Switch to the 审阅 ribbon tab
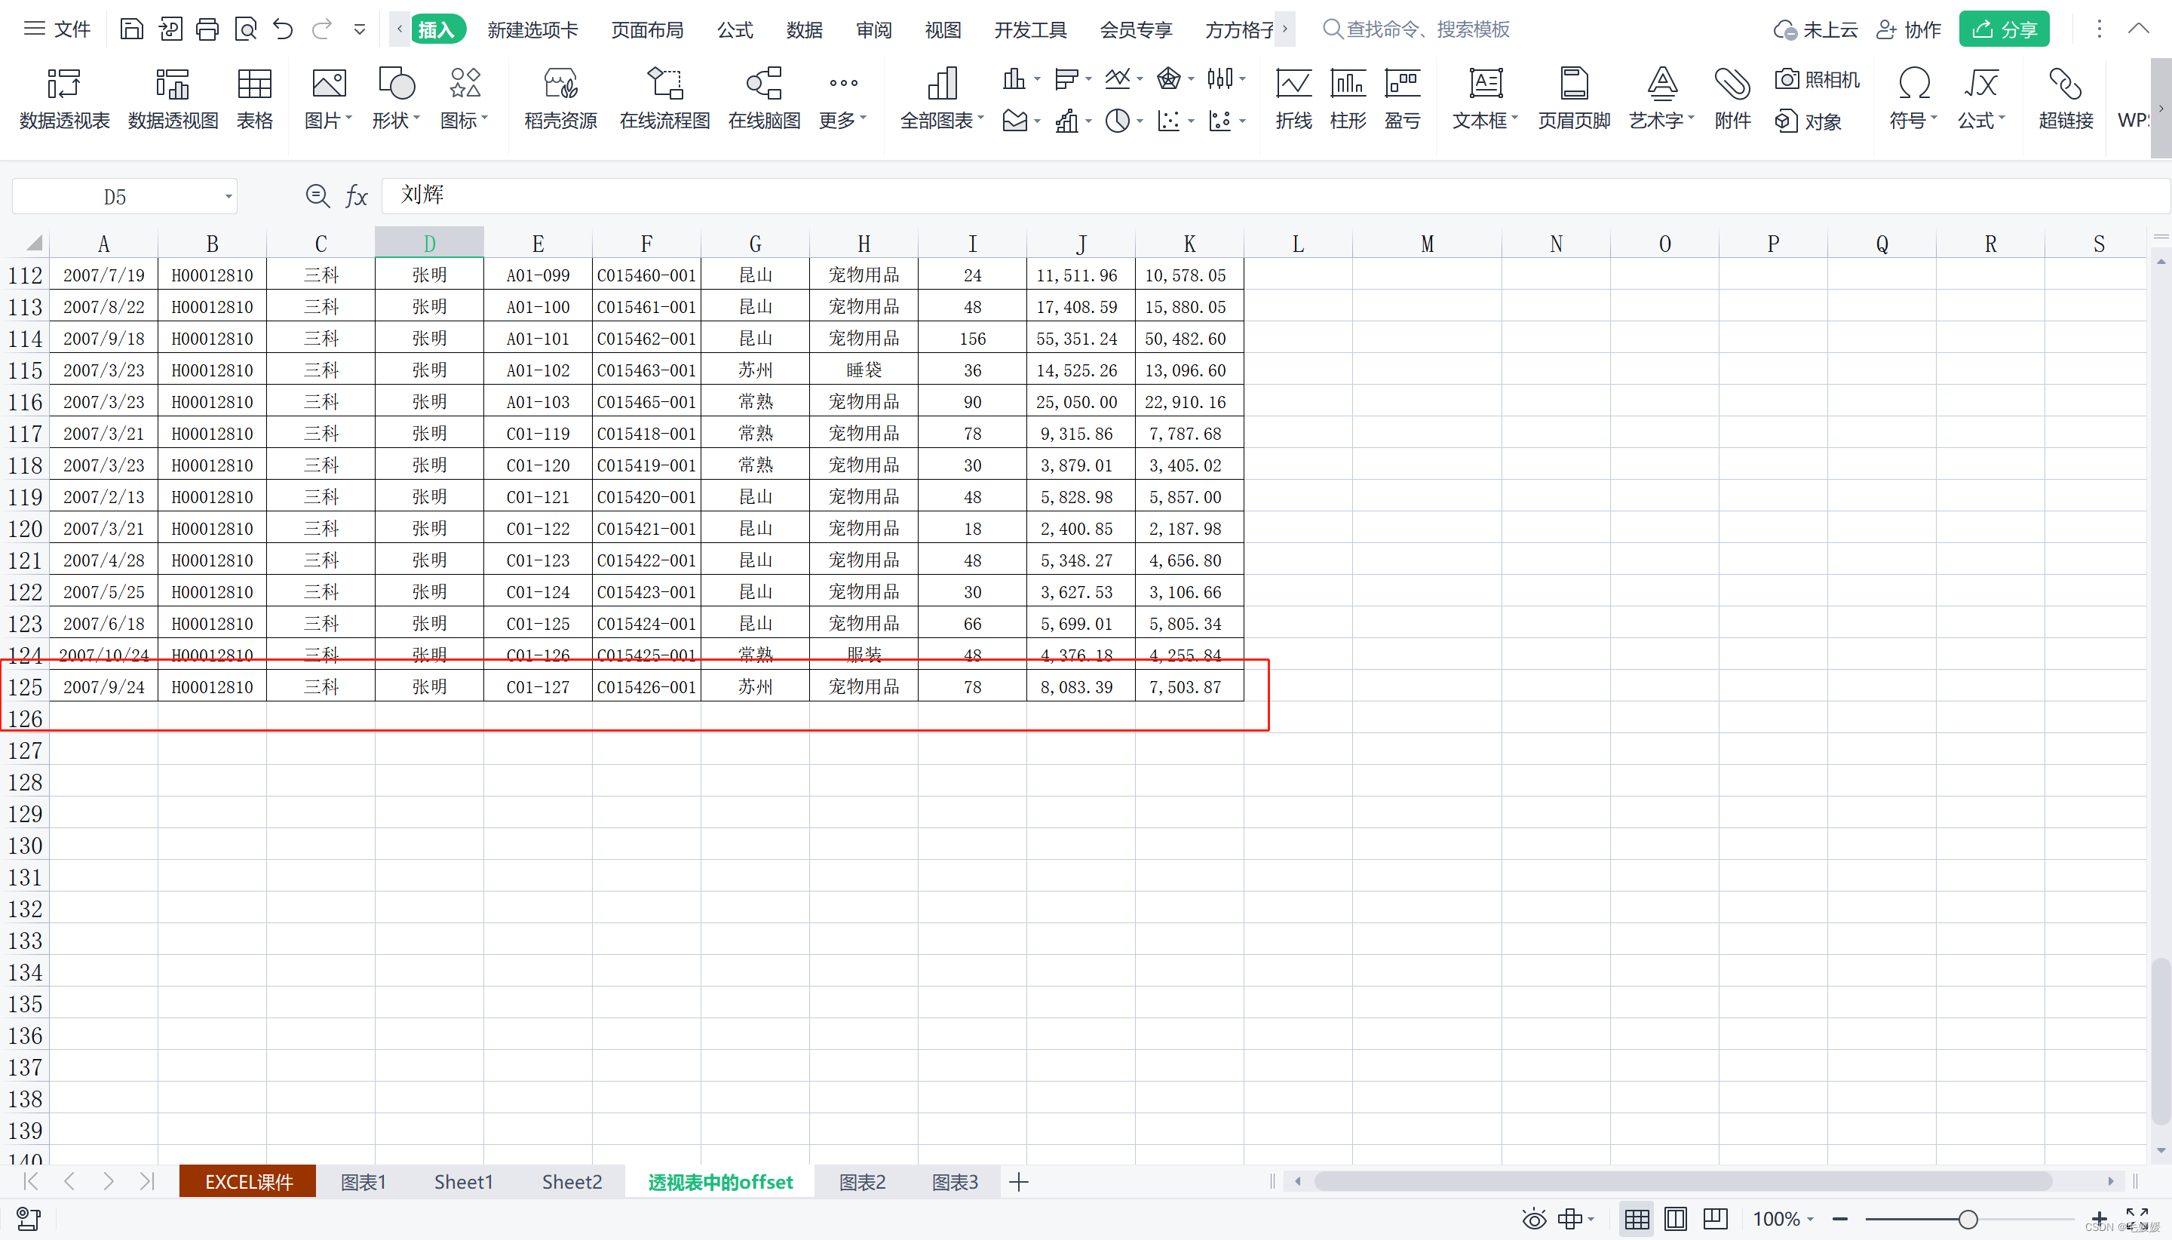 click(x=873, y=30)
